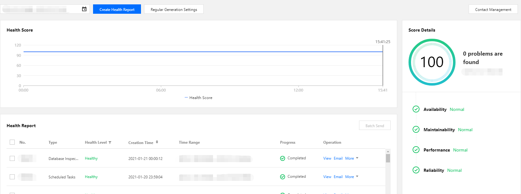The height and width of the screenshot is (194, 521).
Task: Click the health report table scrollbar up arrow
Action: [388, 152]
